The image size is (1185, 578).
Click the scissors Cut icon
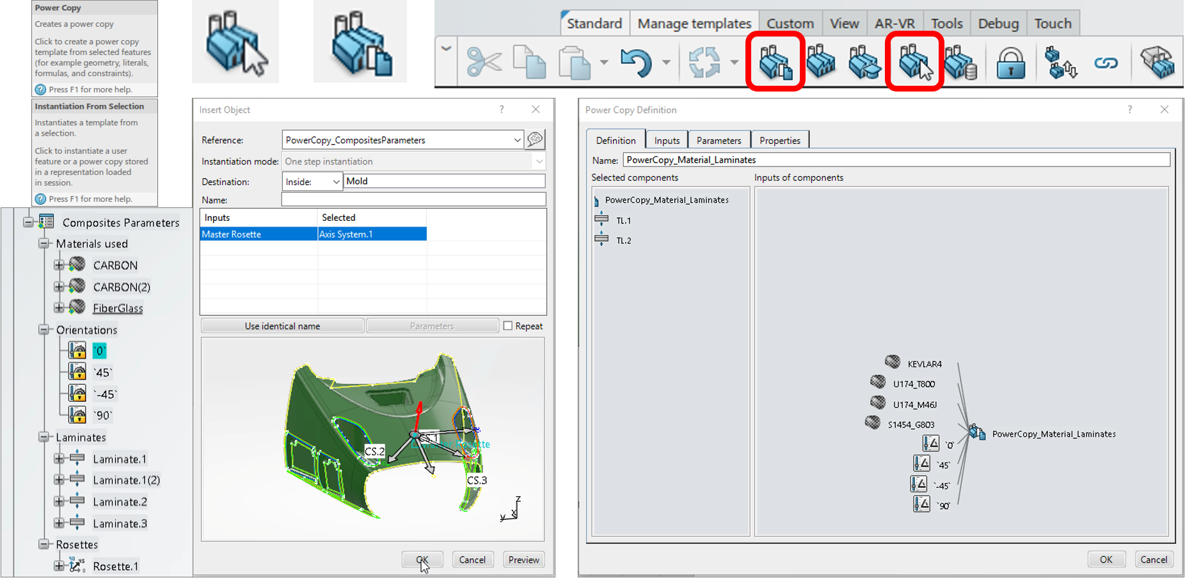click(x=484, y=63)
